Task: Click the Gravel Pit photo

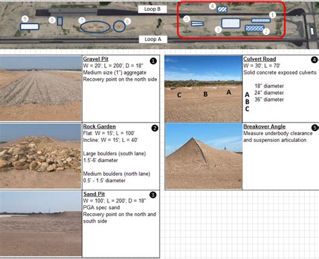Action: pyautogui.click(x=40, y=88)
